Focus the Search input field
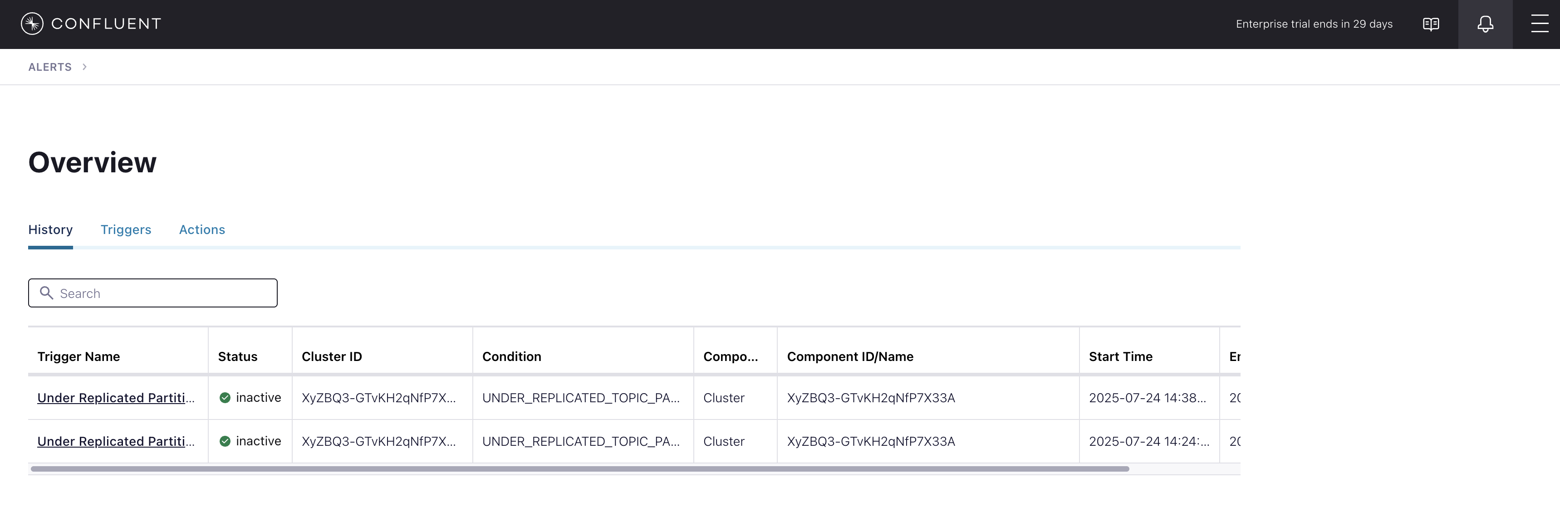Screen dimensions: 1560x507 163,293
